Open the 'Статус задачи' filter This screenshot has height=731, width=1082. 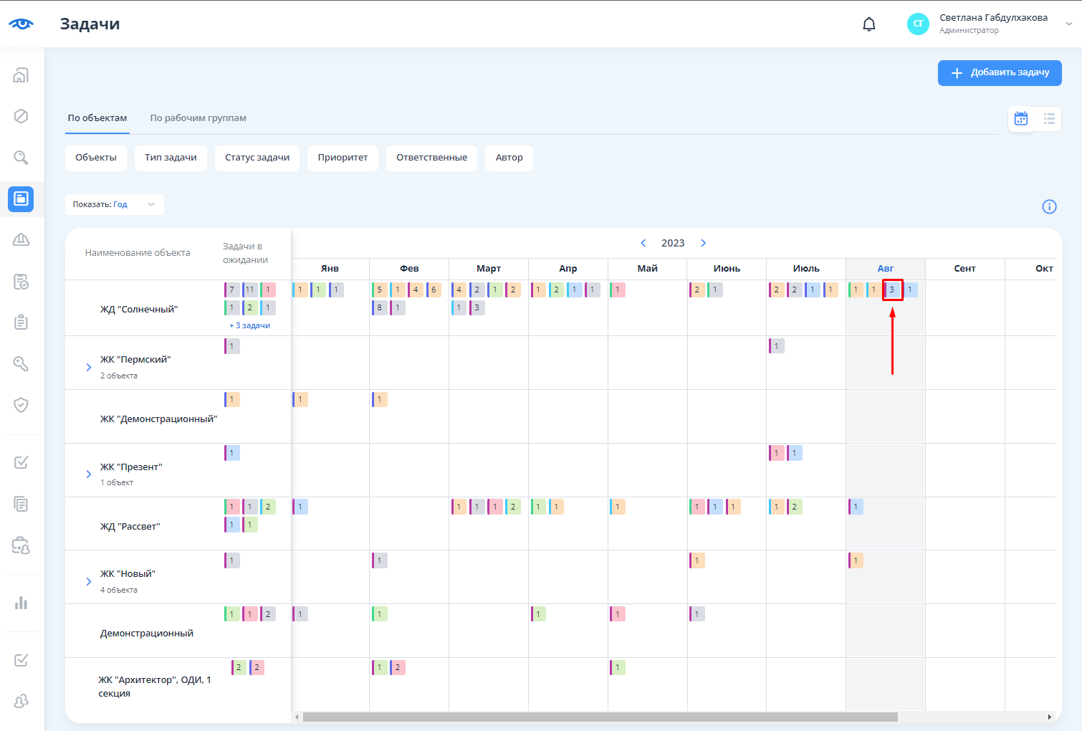tap(257, 158)
